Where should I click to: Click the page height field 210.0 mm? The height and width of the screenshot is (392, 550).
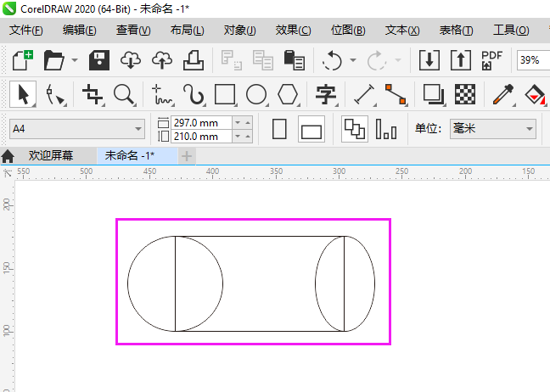pyautogui.click(x=201, y=136)
